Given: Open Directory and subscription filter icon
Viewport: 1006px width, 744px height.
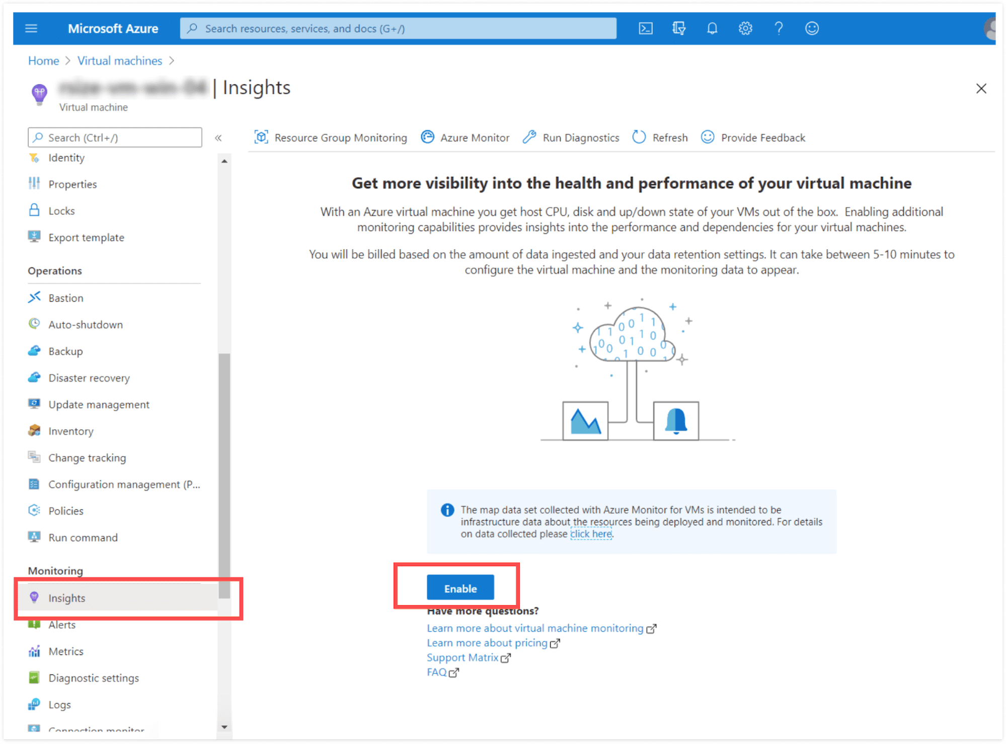Looking at the screenshot, I should [678, 29].
